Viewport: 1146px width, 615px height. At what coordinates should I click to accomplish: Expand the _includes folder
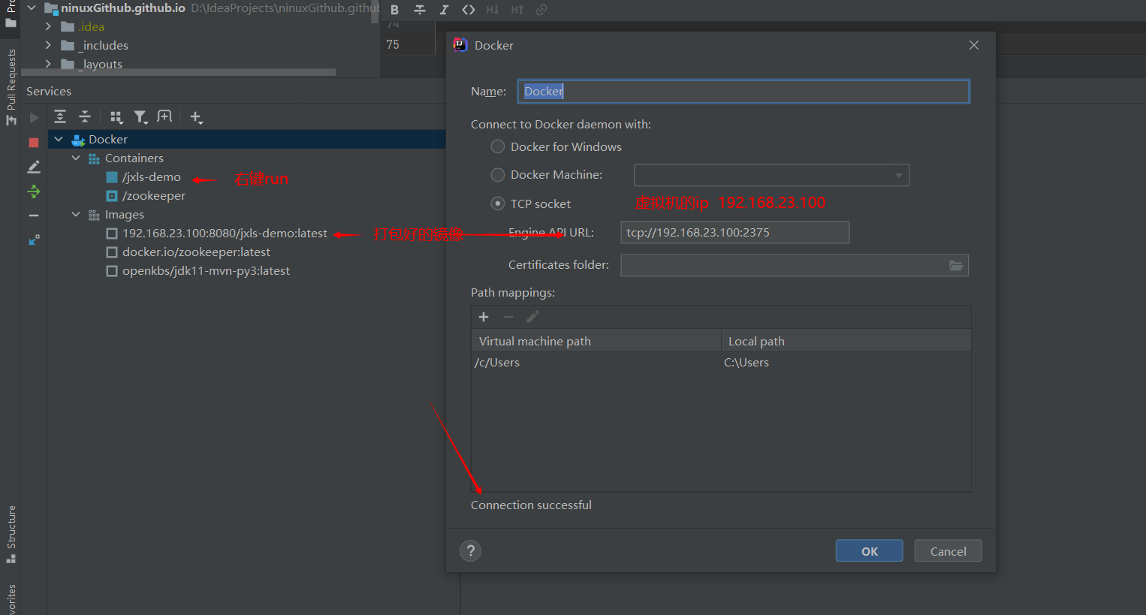coord(48,45)
